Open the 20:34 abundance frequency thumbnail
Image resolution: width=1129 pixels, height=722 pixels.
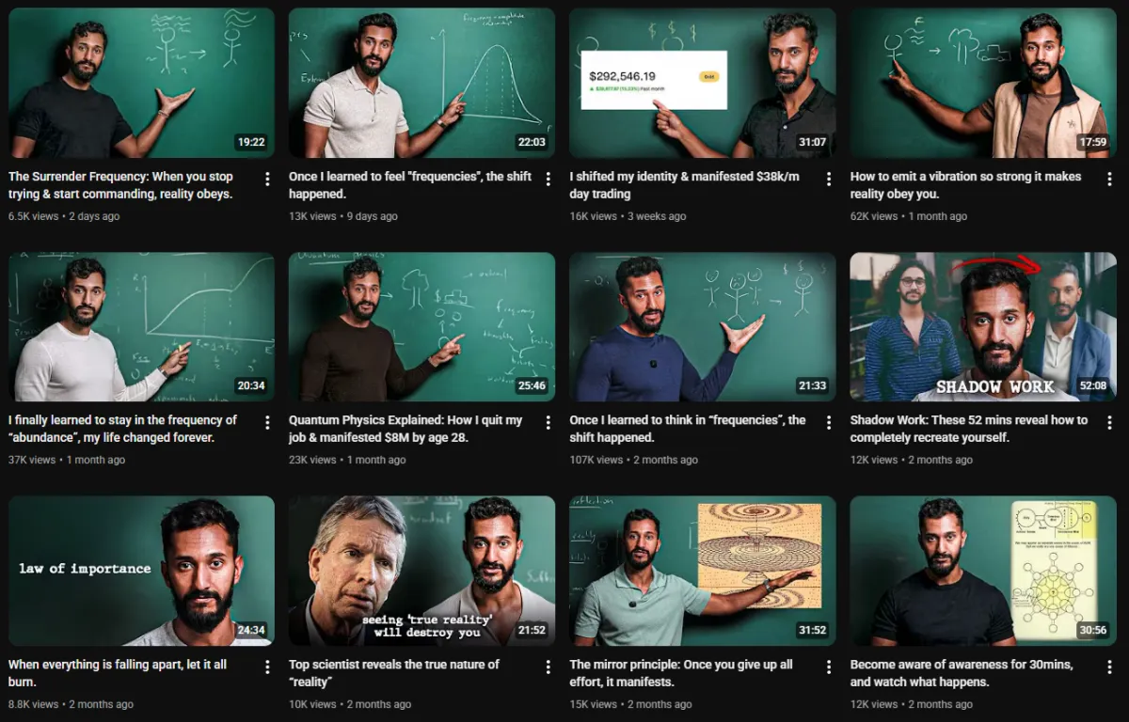point(141,326)
